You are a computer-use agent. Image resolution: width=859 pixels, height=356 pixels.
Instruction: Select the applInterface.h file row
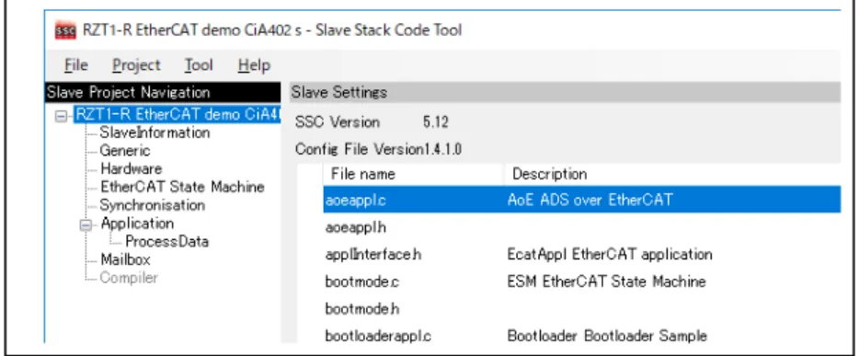(582, 255)
